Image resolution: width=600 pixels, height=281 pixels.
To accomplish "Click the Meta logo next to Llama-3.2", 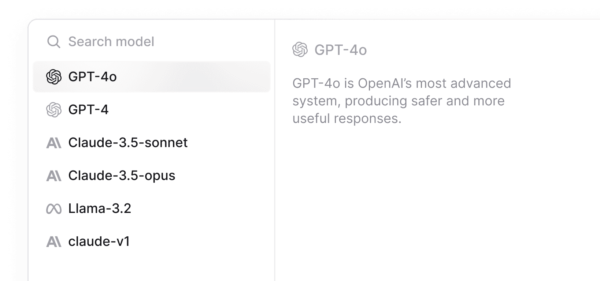I will (x=54, y=209).
